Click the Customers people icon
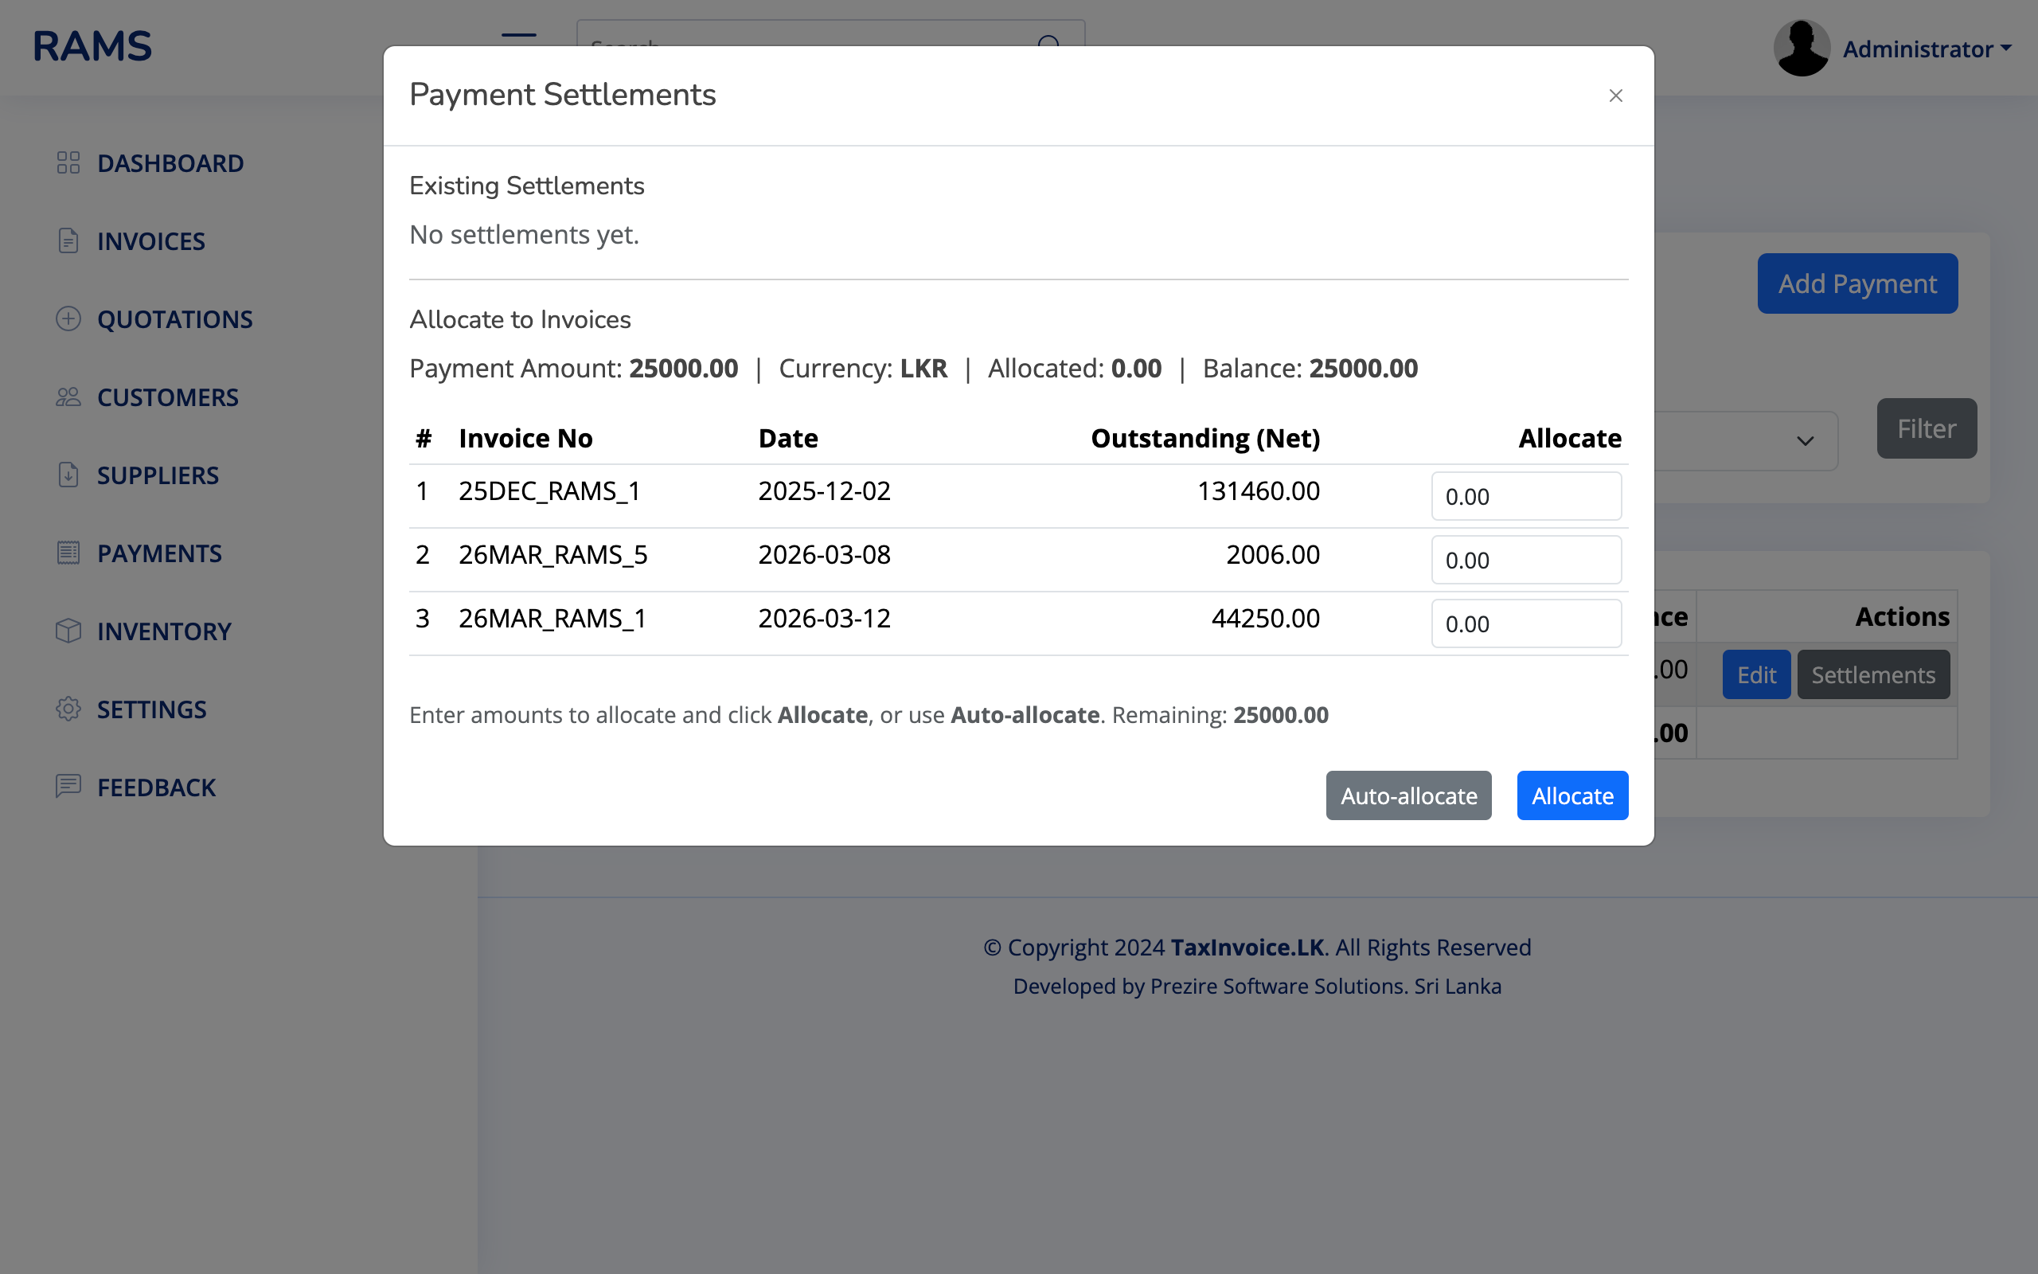Screen dimensions: 2038x1274 coord(68,397)
